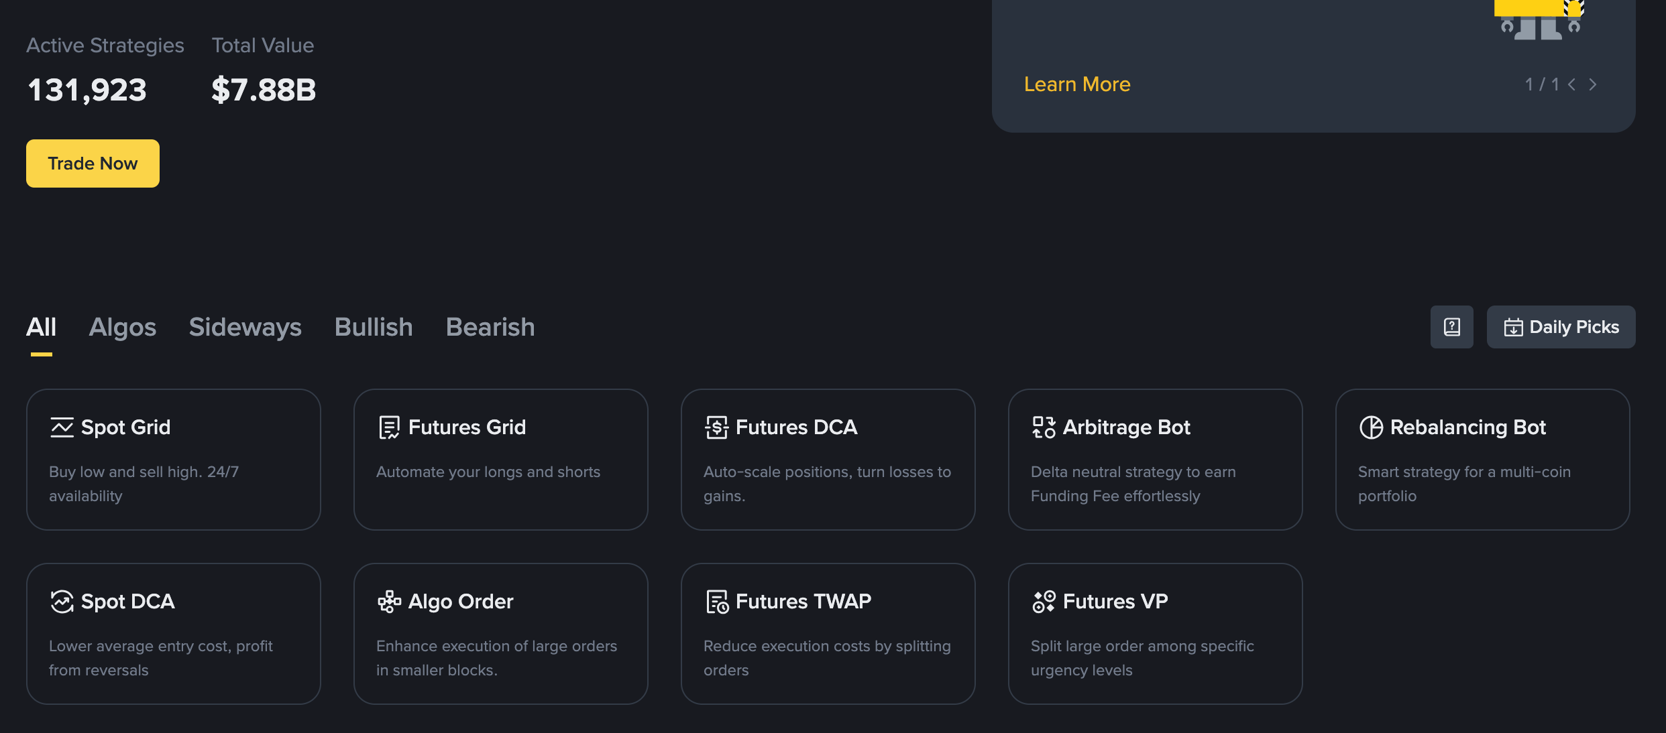Click the Rebalancing Bot pie icon

pos(1371,427)
